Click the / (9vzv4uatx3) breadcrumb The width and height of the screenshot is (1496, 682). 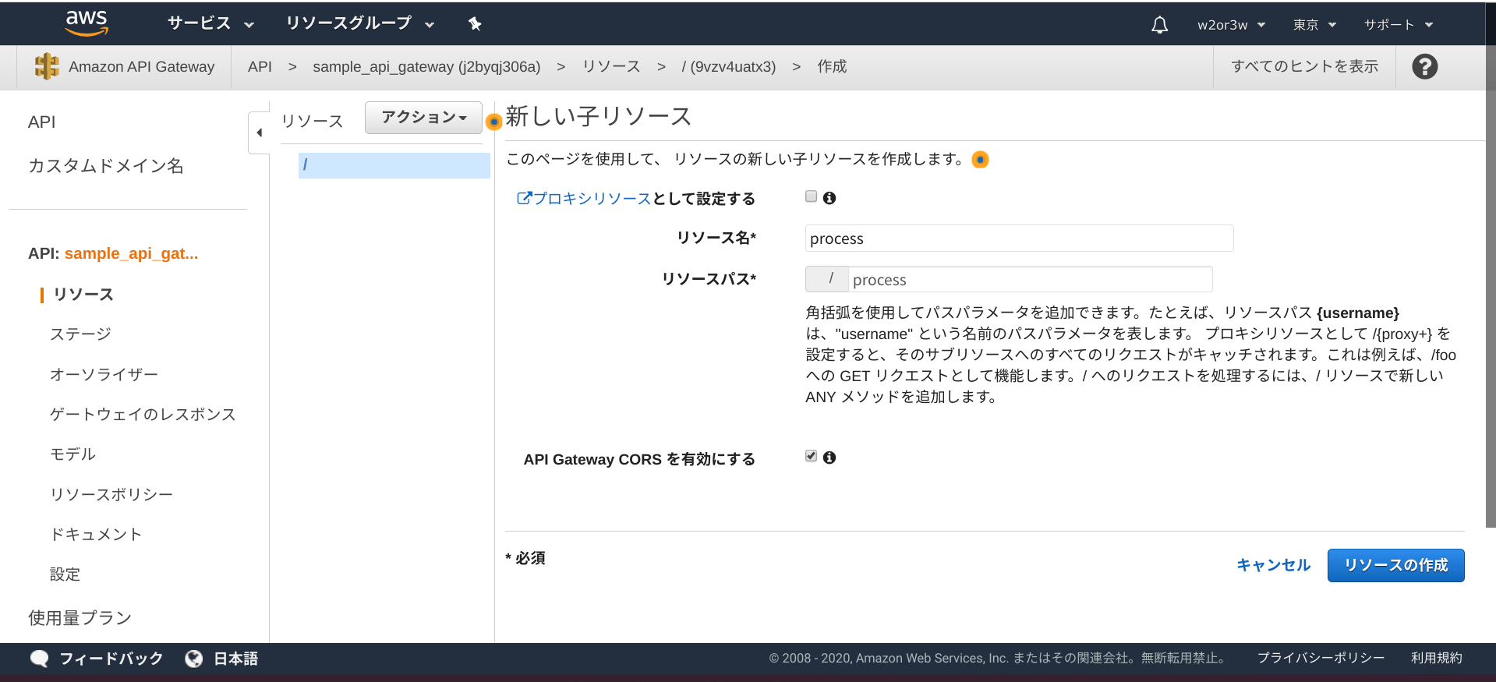729,67
